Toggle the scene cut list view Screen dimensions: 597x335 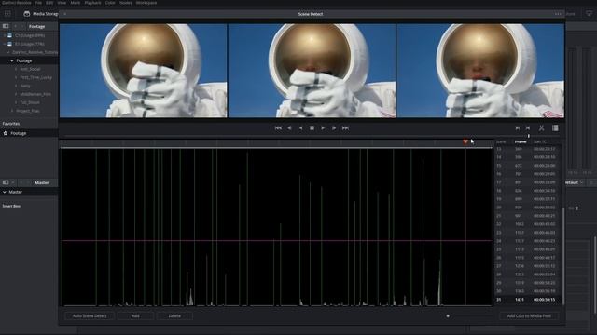tap(556, 128)
